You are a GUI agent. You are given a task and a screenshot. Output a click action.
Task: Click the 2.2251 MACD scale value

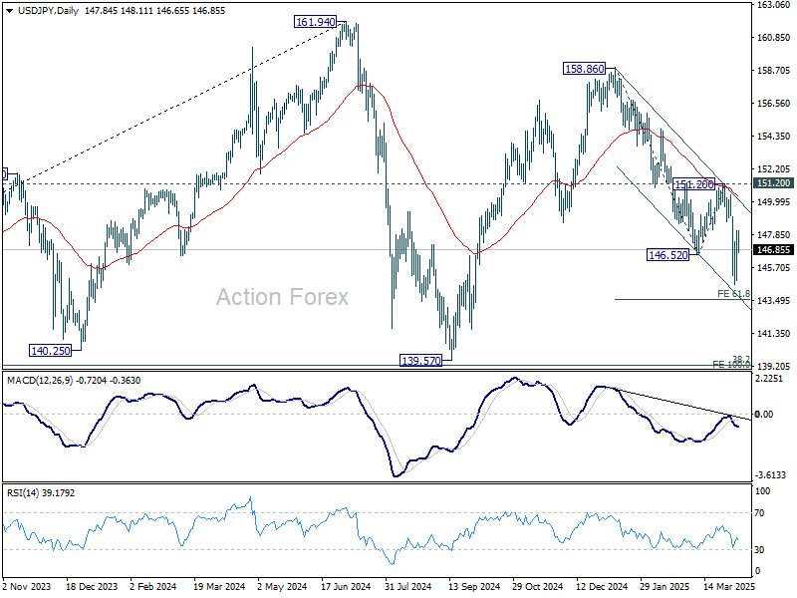(x=768, y=379)
